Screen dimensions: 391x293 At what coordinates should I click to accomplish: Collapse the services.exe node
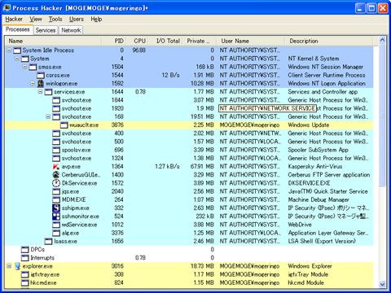click(x=41, y=92)
